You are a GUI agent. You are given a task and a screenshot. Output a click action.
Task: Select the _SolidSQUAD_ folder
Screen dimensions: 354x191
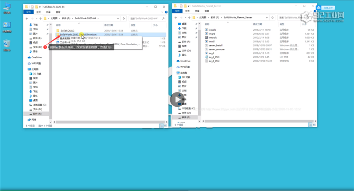tap(65, 30)
